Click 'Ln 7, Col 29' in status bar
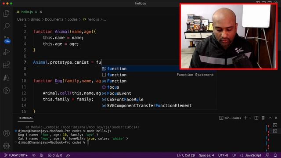 click(x=186, y=155)
